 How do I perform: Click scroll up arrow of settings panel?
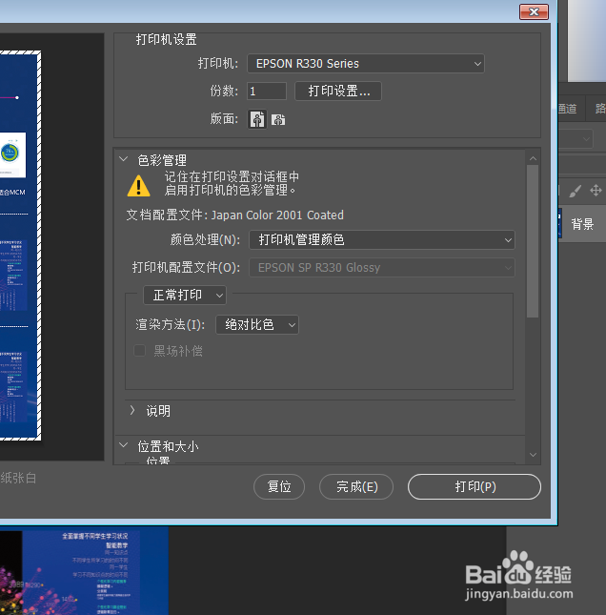pyautogui.click(x=533, y=158)
